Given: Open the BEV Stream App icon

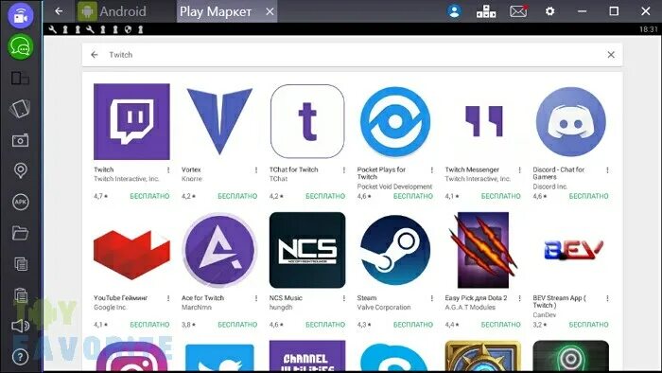Looking at the screenshot, I should click(574, 250).
